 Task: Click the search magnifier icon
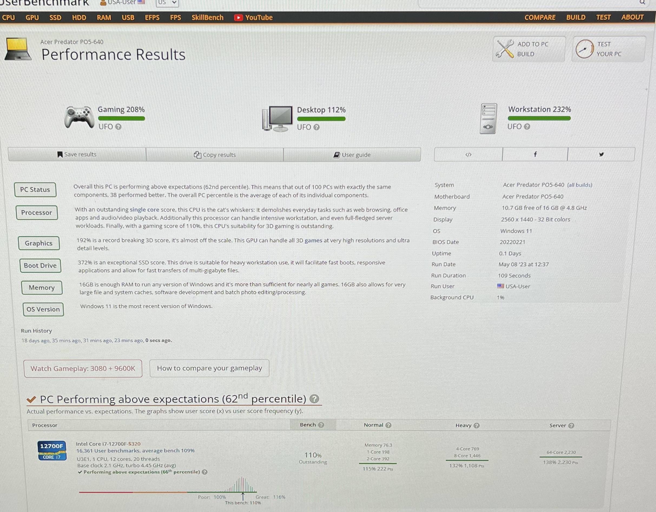[x=642, y=2]
